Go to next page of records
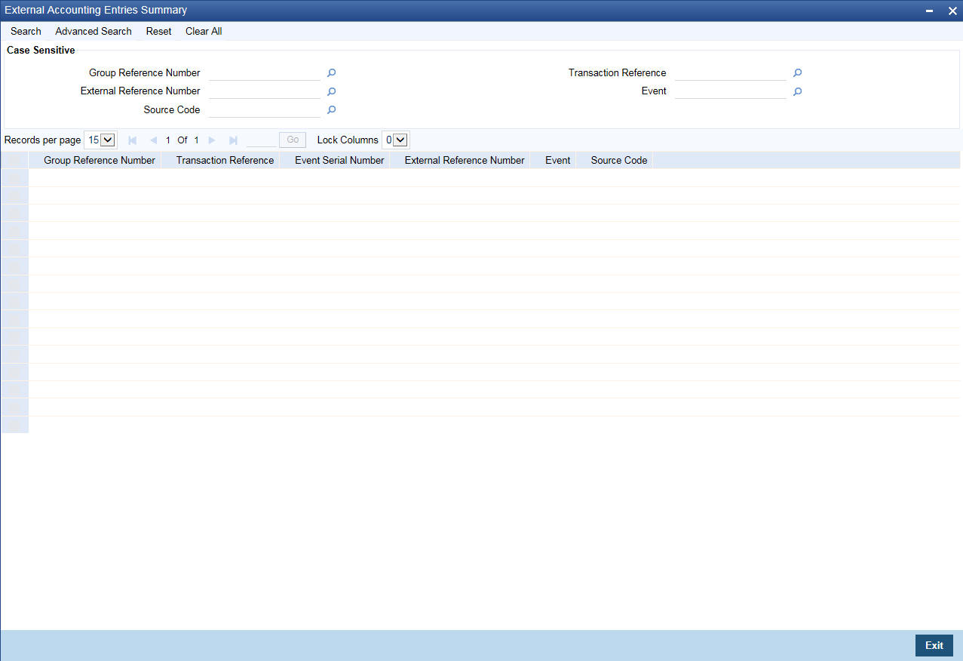The image size is (963, 661). pos(212,140)
